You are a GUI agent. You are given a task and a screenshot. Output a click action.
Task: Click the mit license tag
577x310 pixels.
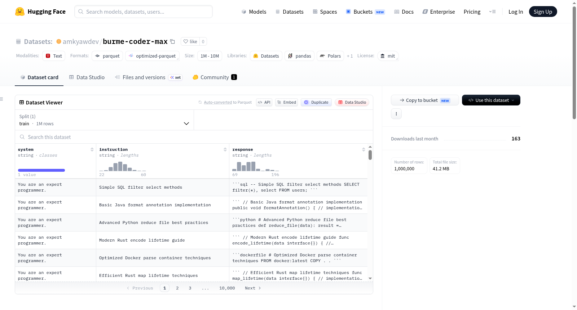(388, 56)
